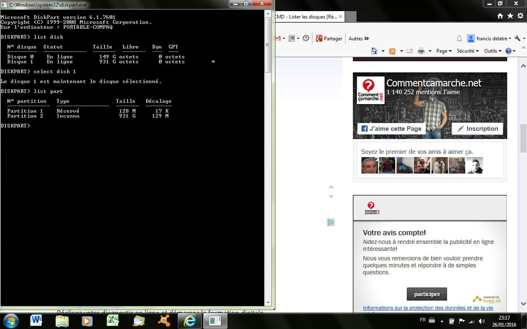Viewport: 527px width, 329px height.
Task: Expand the Outils dropdown menu
Action: click(x=492, y=51)
